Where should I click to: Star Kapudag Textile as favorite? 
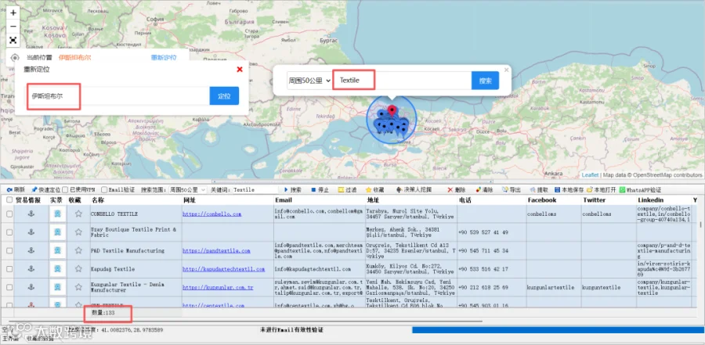78,268
